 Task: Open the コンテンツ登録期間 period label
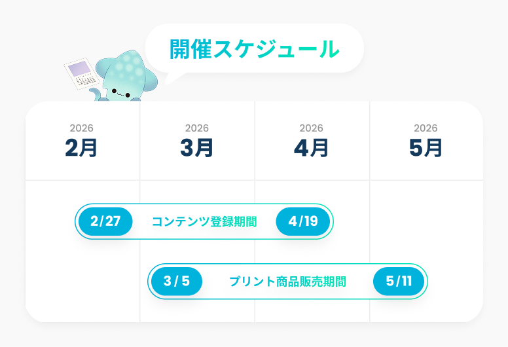coord(204,221)
